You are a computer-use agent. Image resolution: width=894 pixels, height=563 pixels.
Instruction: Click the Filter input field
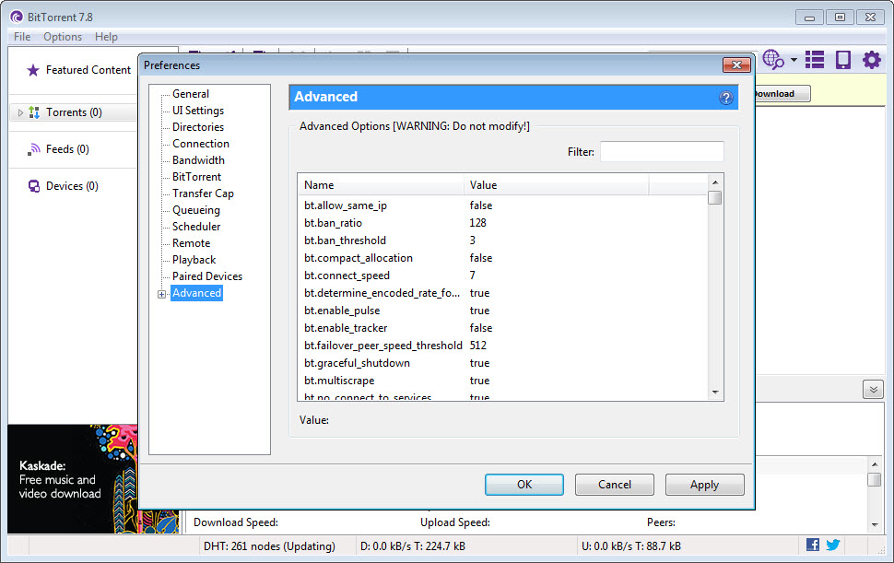click(662, 152)
